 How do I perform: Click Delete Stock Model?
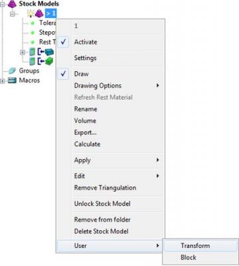coord(102,231)
